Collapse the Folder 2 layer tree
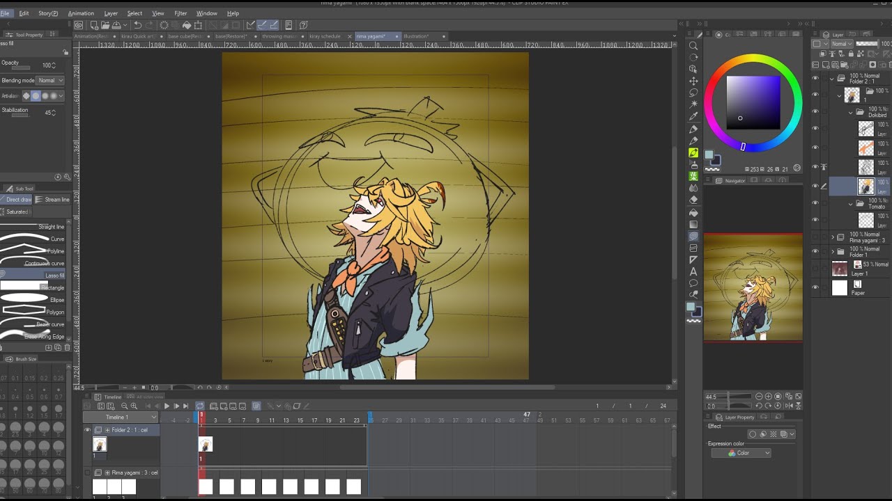 (x=833, y=78)
